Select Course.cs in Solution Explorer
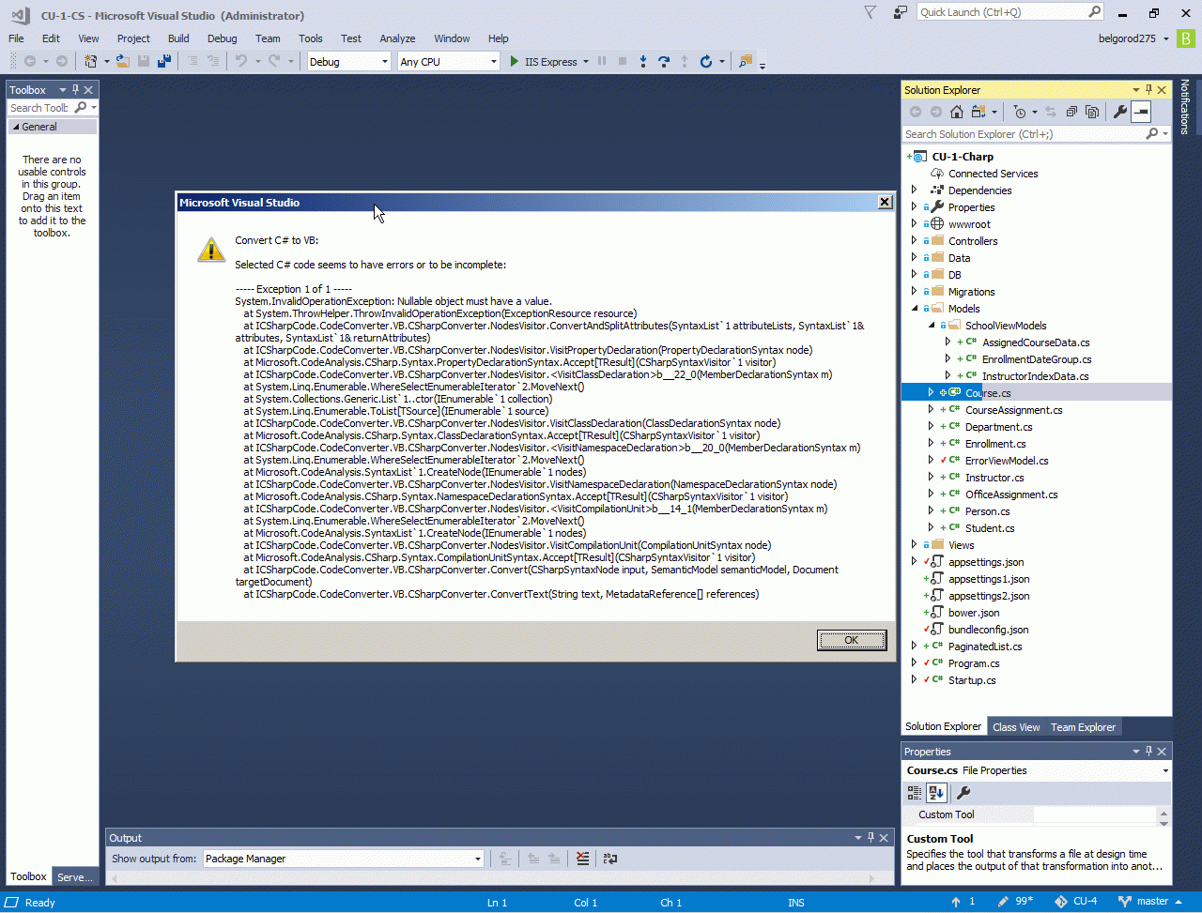 (x=988, y=393)
